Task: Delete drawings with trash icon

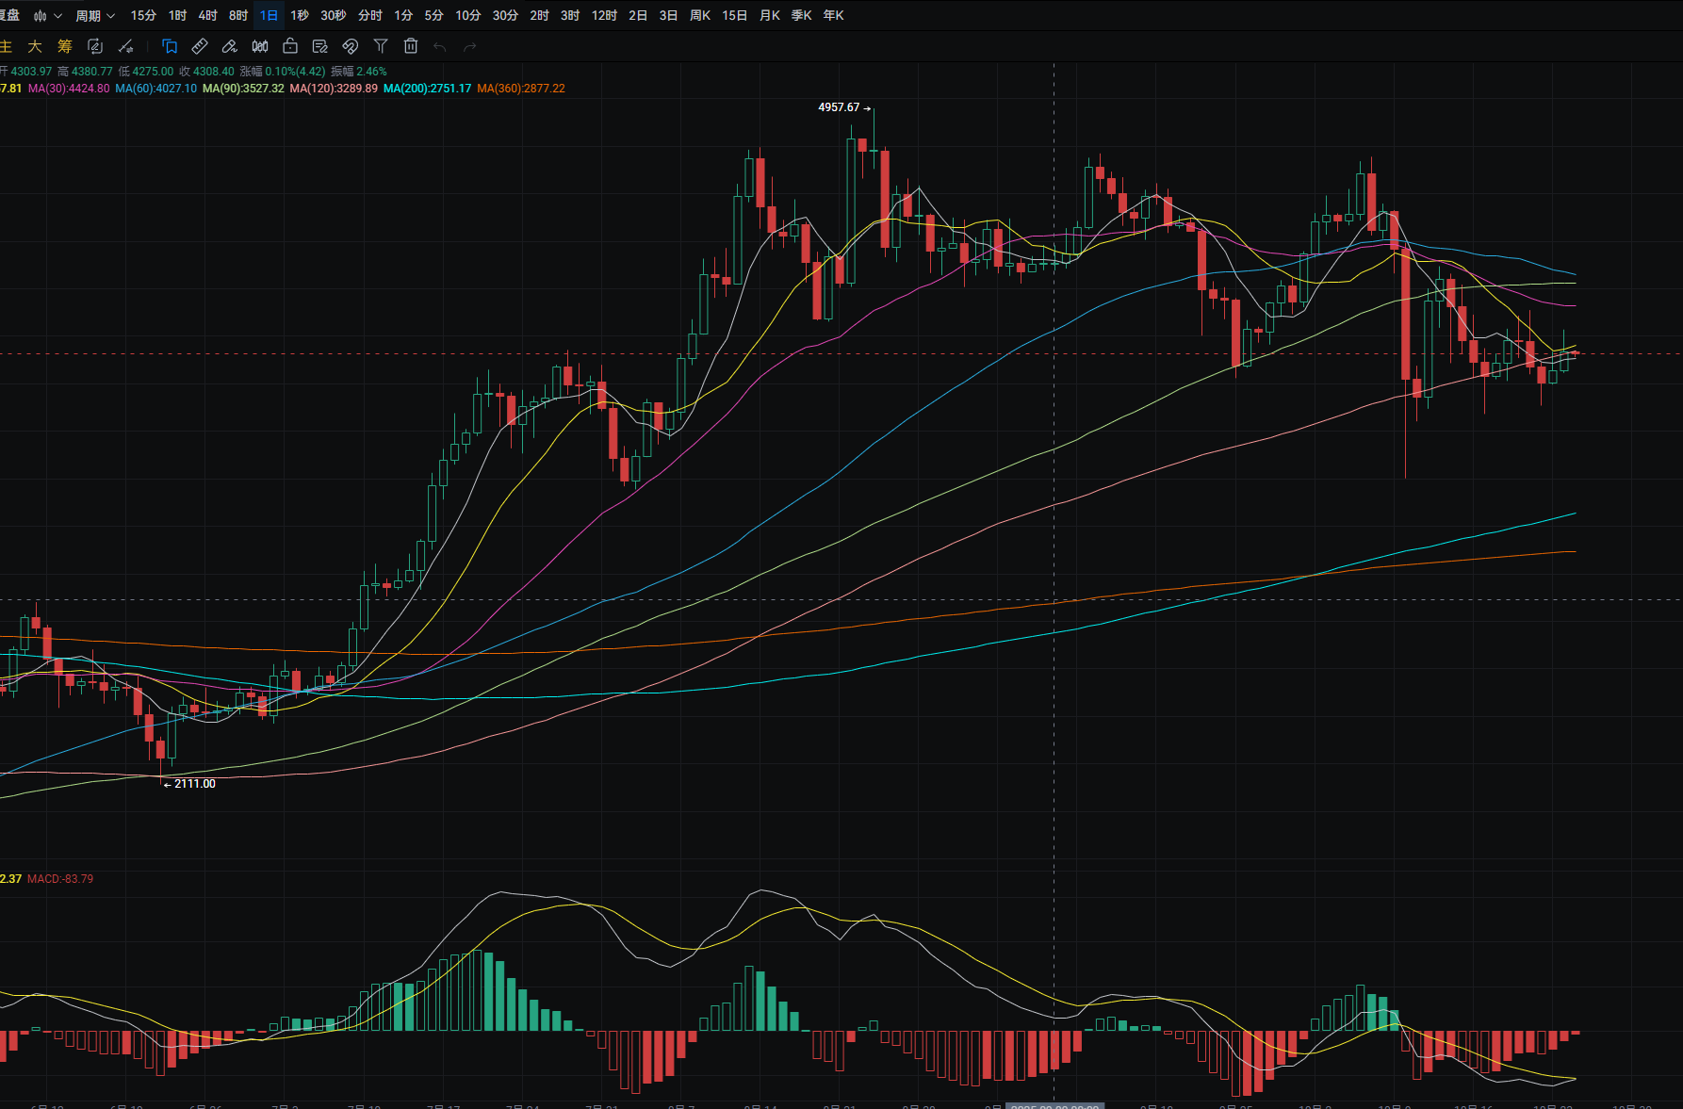Action: click(x=411, y=46)
